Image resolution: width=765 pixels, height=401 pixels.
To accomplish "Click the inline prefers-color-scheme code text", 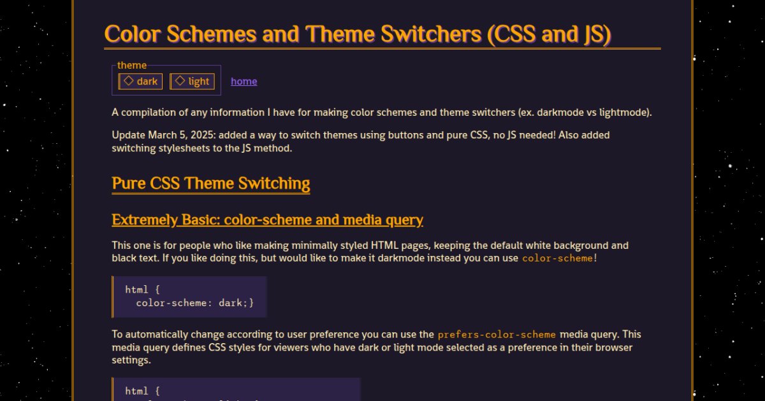I will pos(497,335).
